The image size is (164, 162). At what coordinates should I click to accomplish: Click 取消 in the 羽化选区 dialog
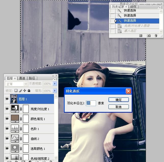click(x=118, y=107)
